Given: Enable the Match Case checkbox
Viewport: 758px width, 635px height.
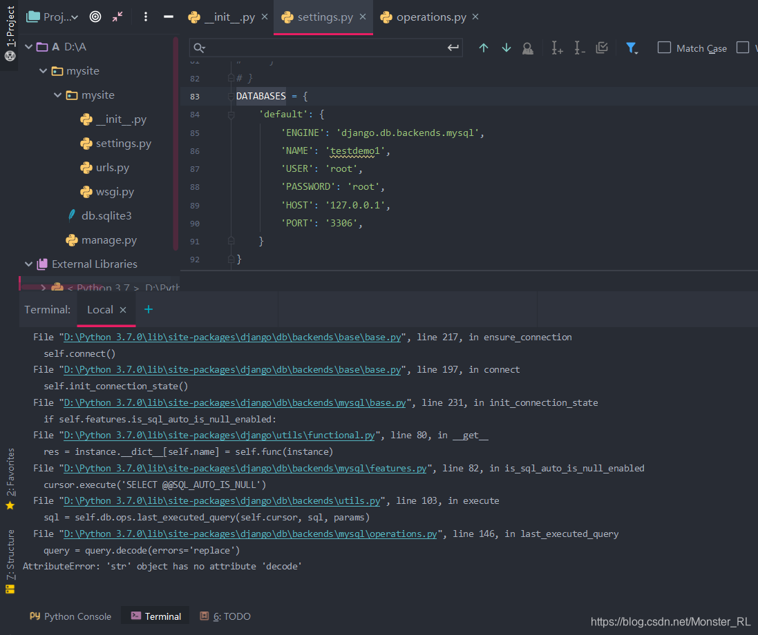Looking at the screenshot, I should tap(664, 48).
